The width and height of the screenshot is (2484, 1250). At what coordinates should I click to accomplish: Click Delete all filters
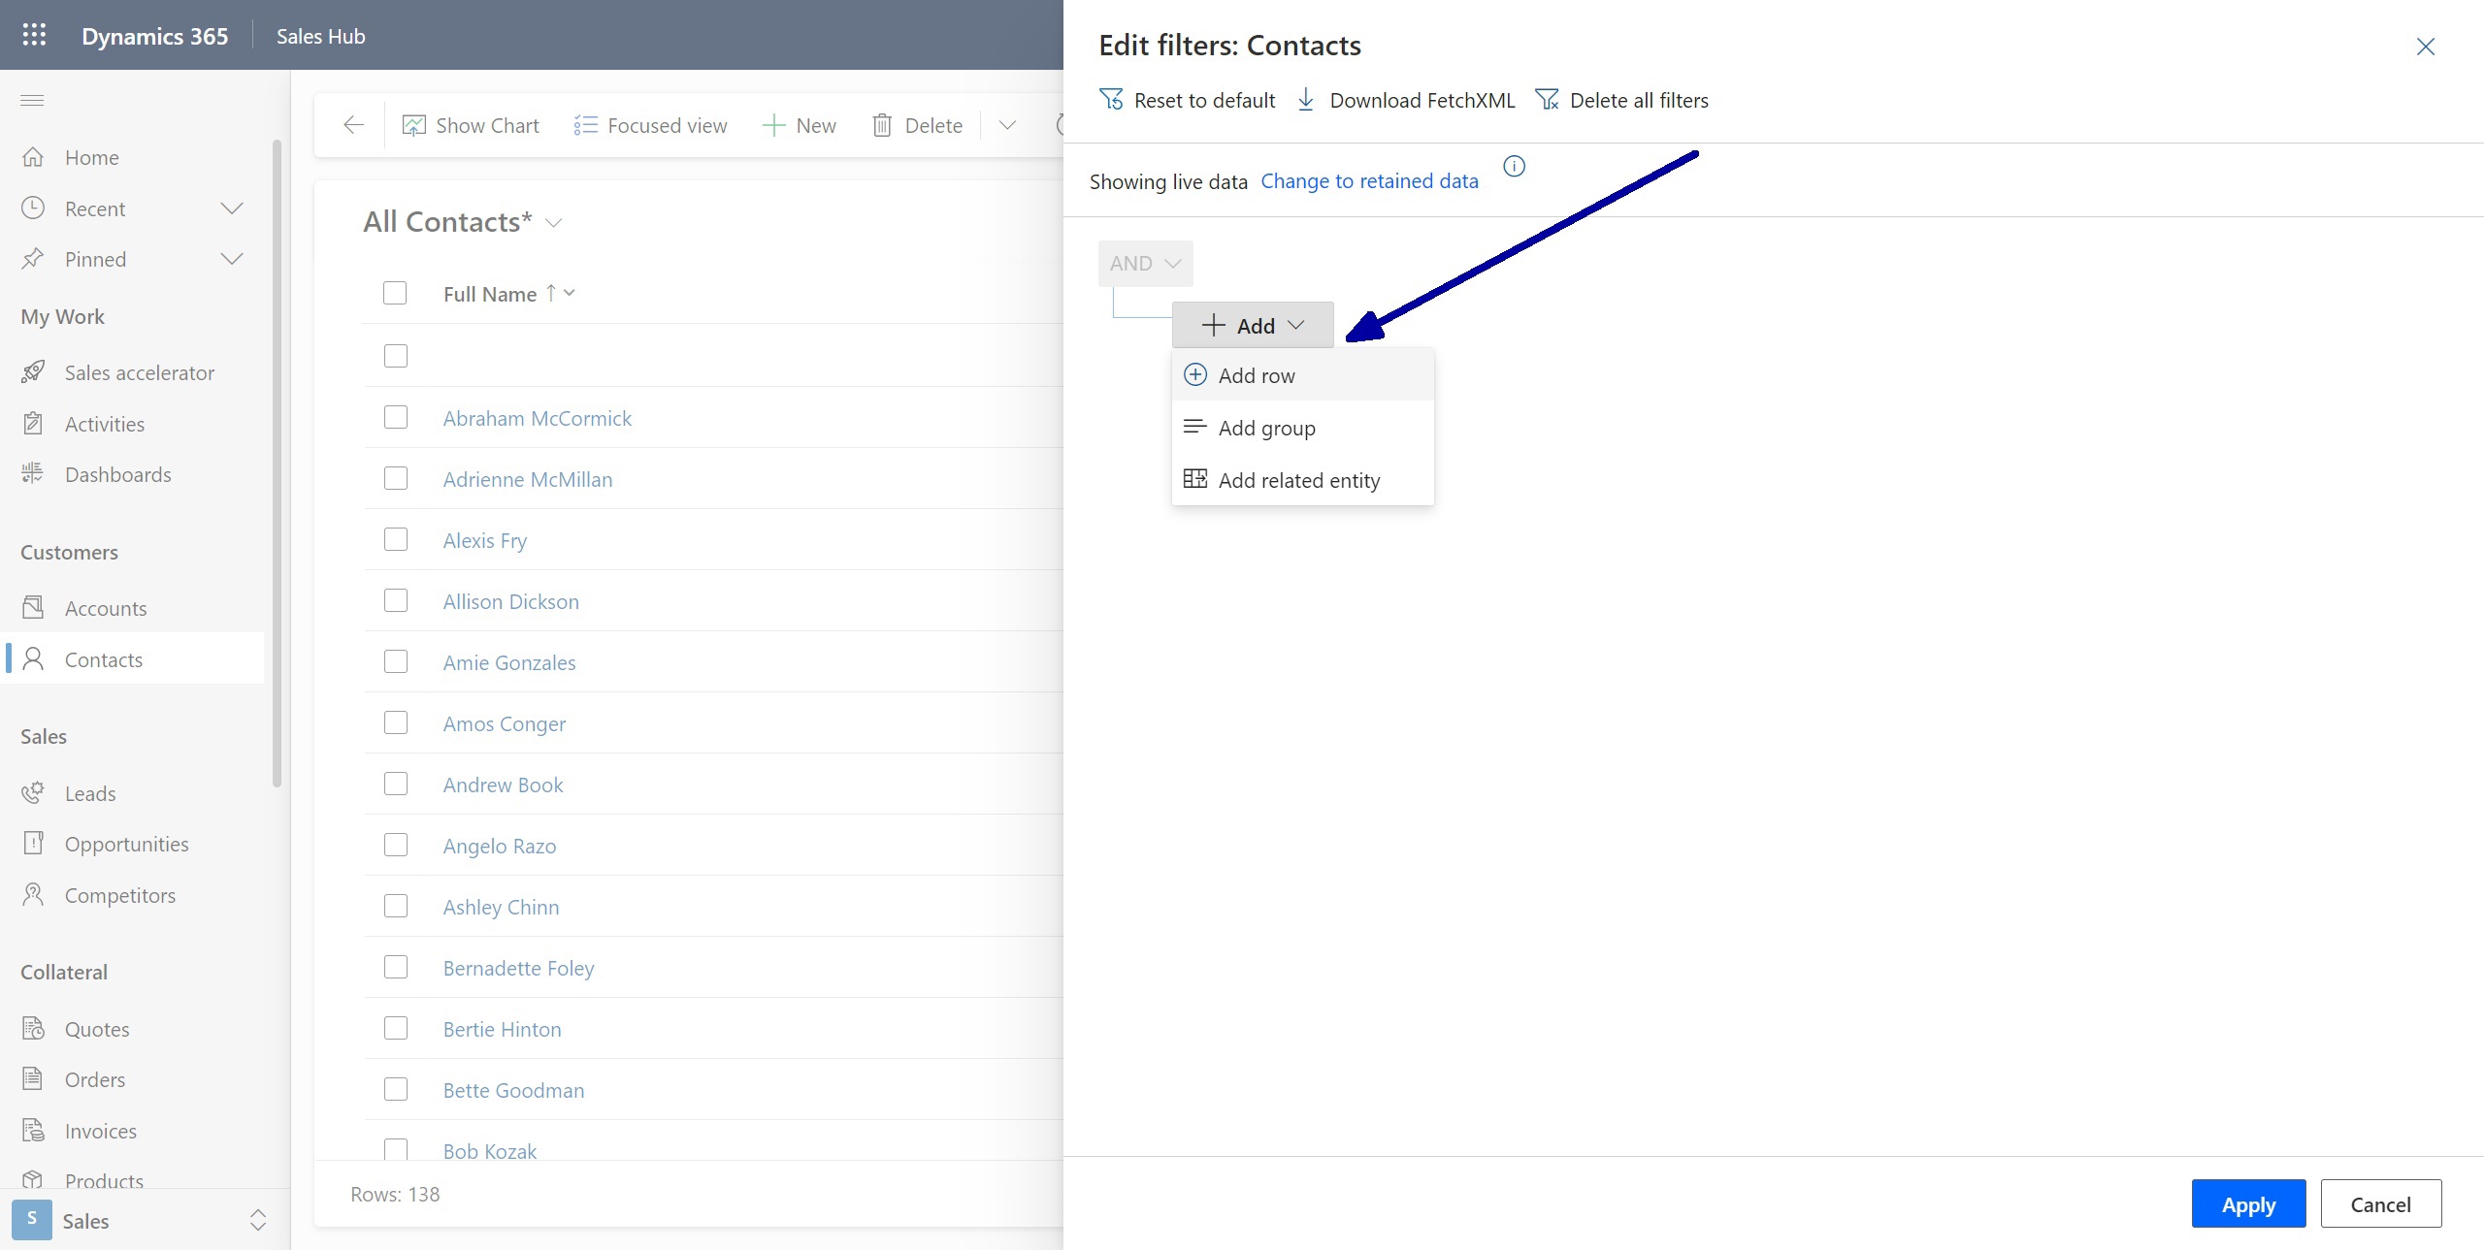[1621, 100]
